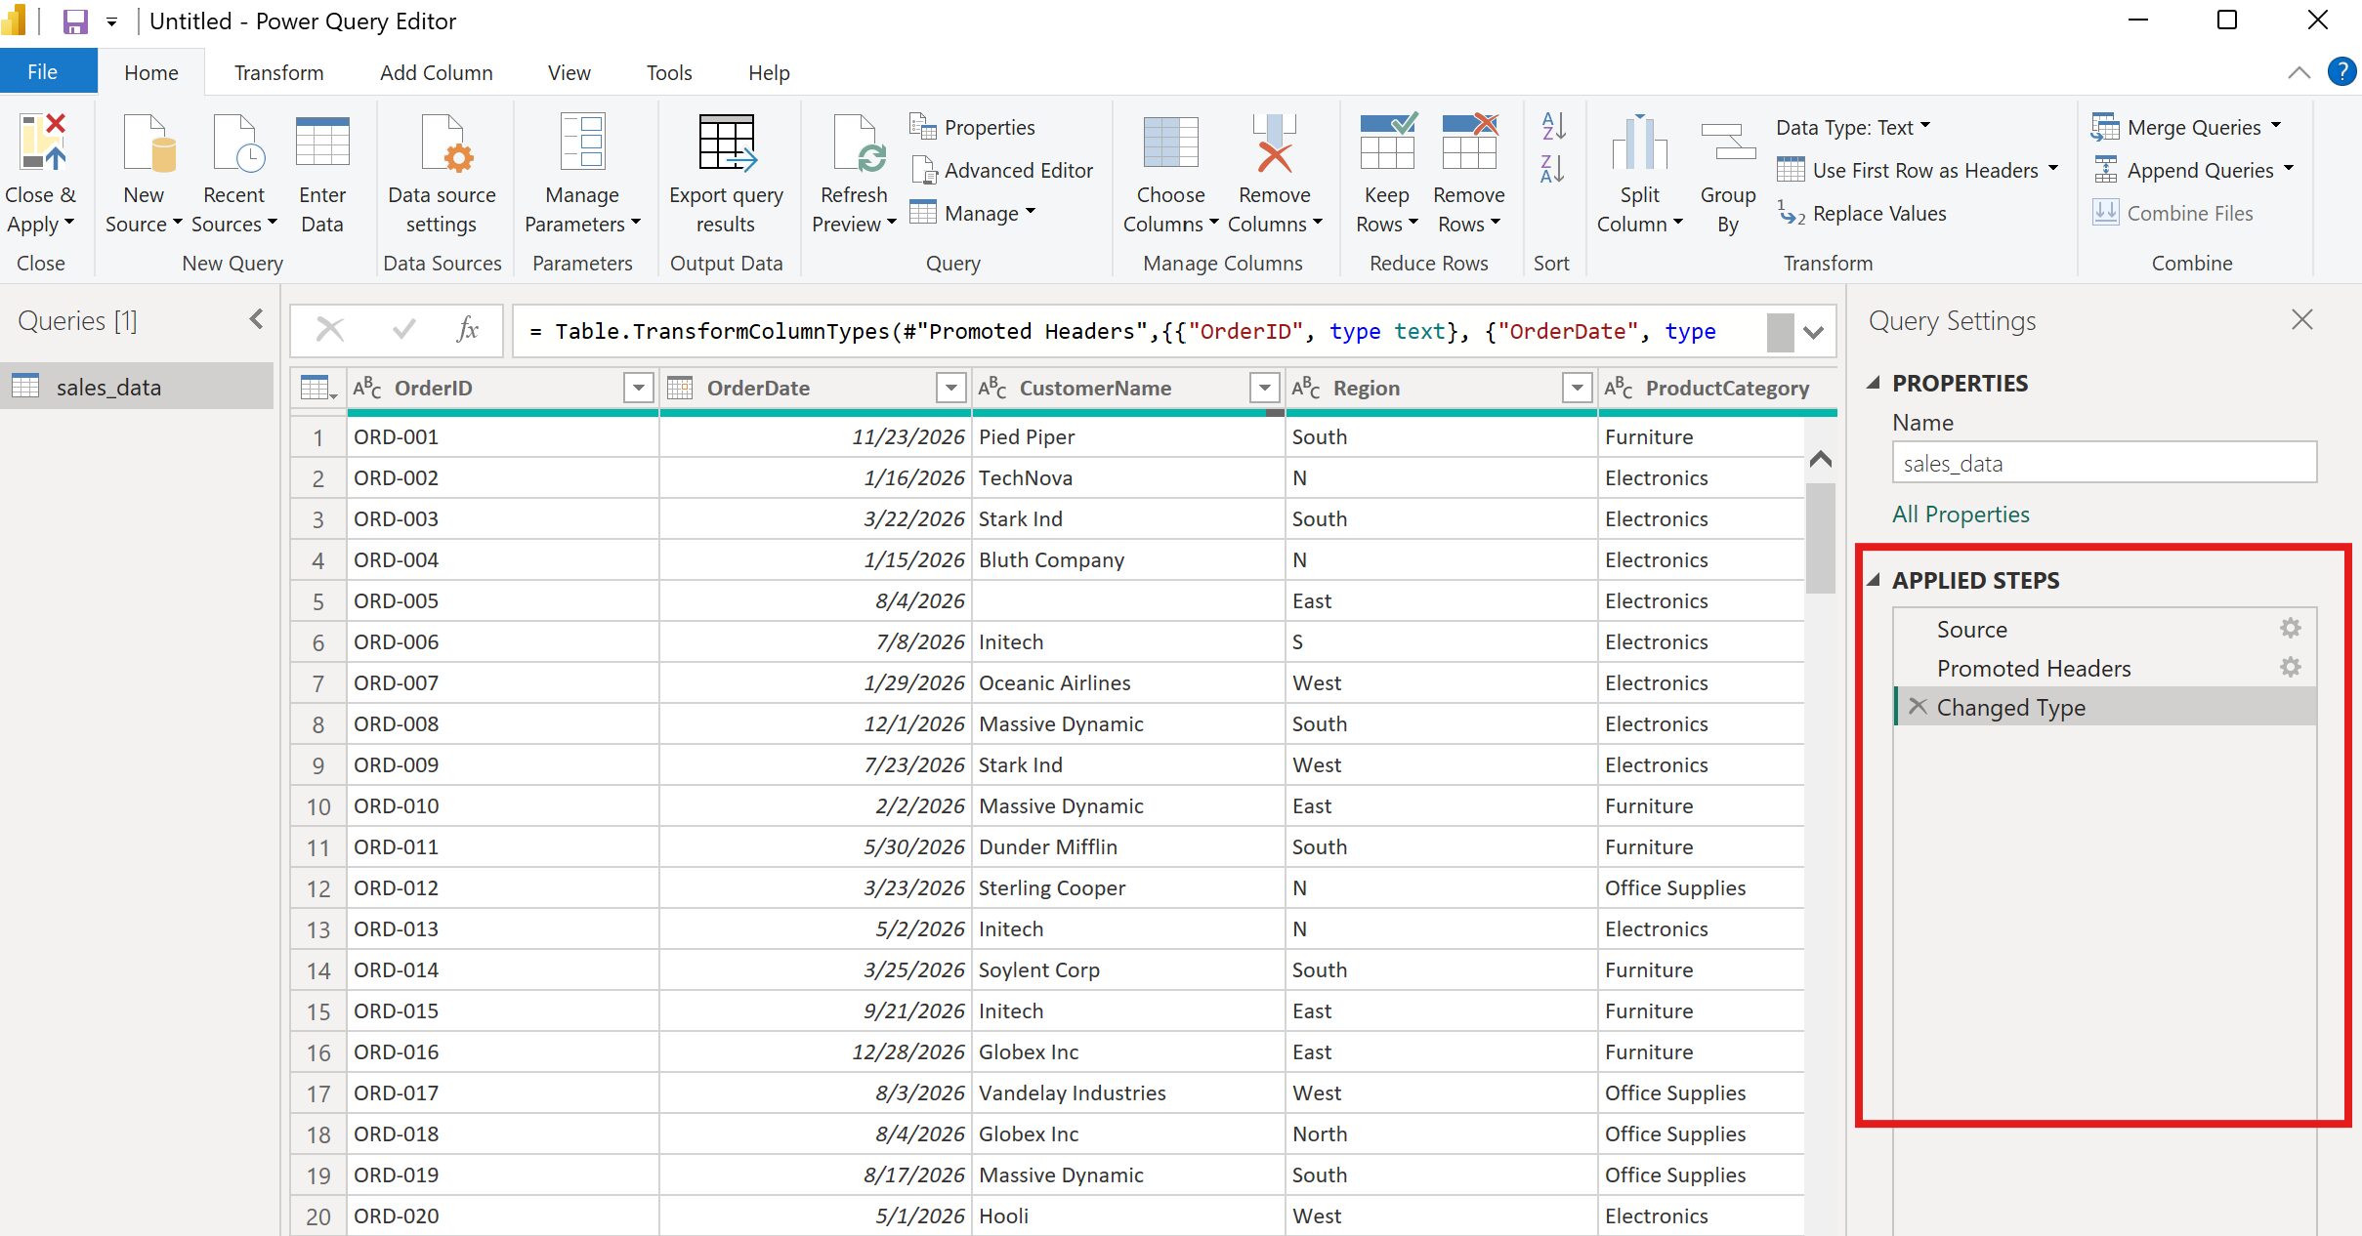Click Enter Data table icon
Image resolution: width=2362 pixels, height=1236 pixels.
pyautogui.click(x=322, y=143)
